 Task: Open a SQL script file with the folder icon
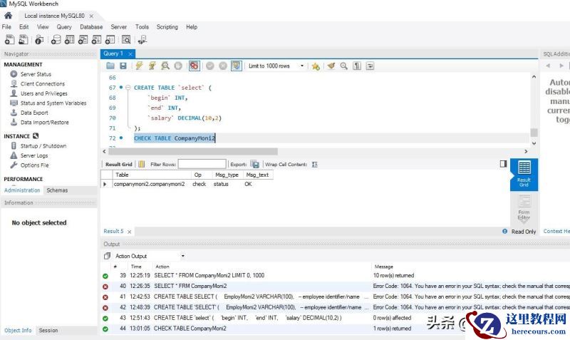tap(110, 66)
